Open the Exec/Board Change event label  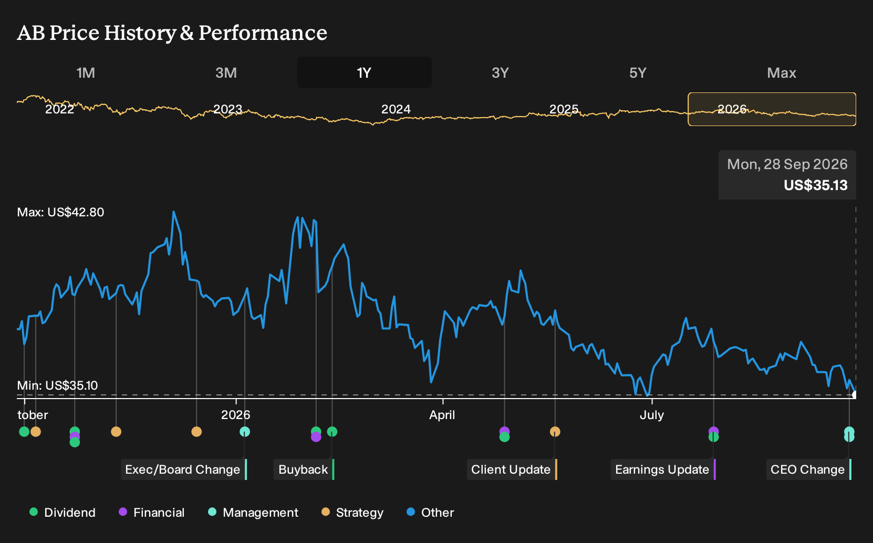tap(184, 469)
